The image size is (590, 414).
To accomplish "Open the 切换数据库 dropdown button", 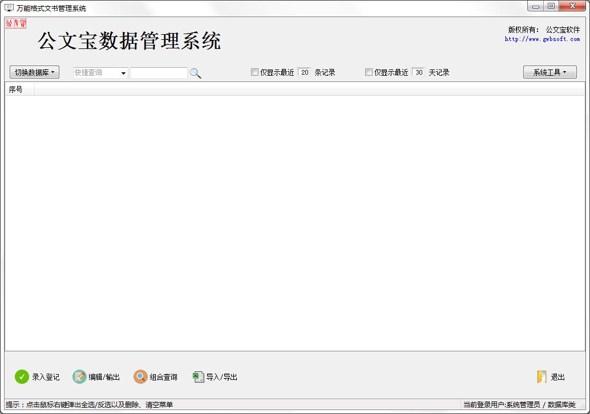I will click(35, 72).
